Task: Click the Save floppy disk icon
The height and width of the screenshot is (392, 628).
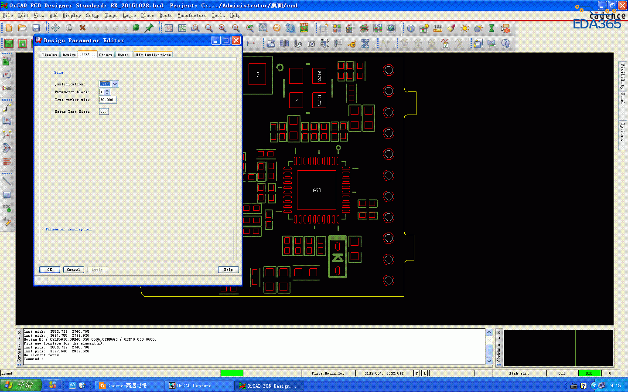Action: [36, 28]
